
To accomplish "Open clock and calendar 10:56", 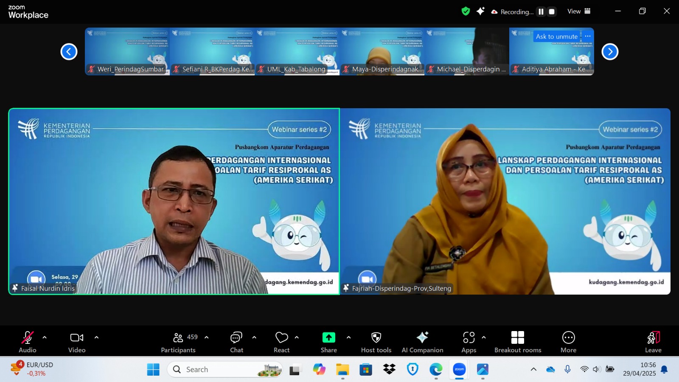I will (640, 369).
